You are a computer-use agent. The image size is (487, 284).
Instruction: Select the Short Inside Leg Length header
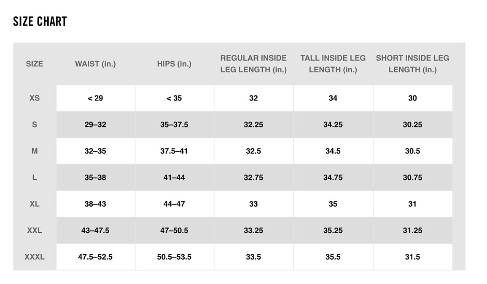pos(412,64)
